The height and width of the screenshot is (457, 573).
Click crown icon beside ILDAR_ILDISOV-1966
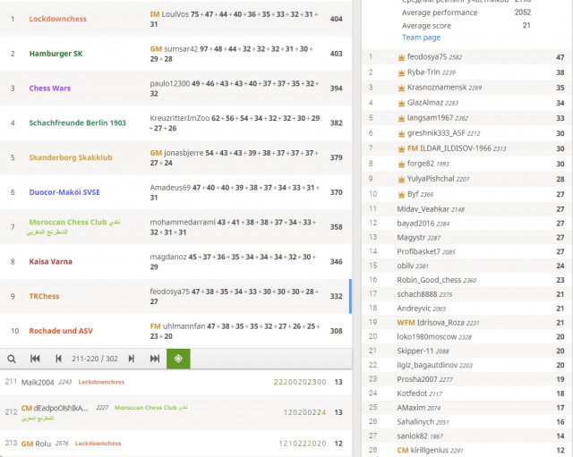point(401,148)
